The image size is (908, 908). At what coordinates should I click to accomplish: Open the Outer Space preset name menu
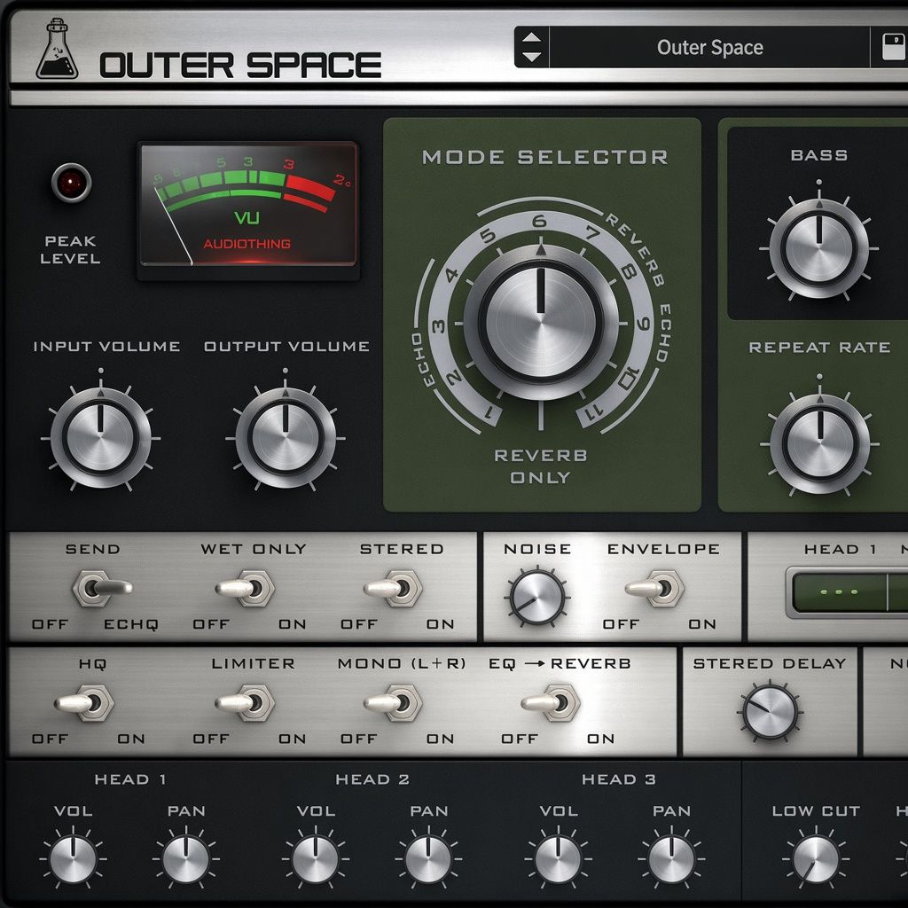click(709, 47)
